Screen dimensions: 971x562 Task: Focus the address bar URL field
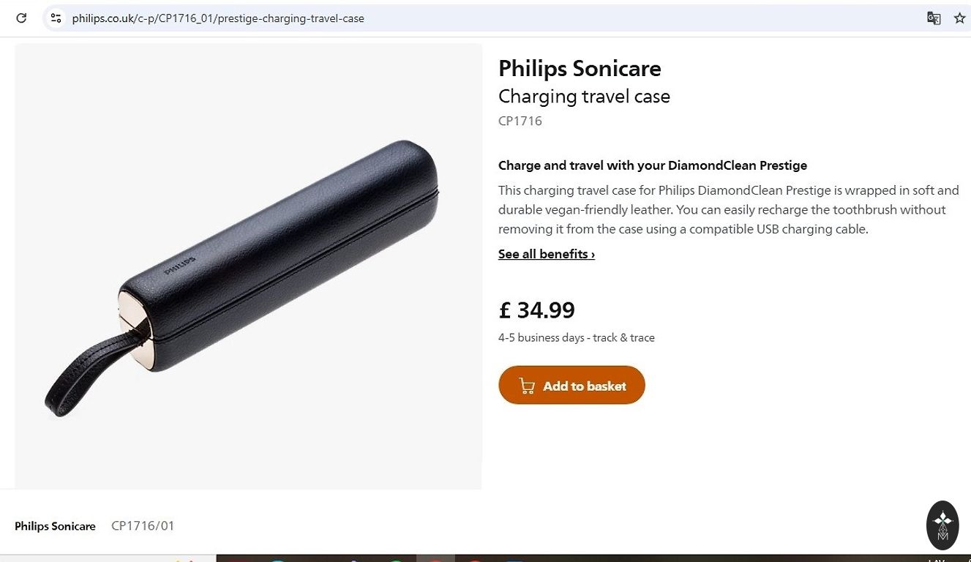(x=439, y=18)
